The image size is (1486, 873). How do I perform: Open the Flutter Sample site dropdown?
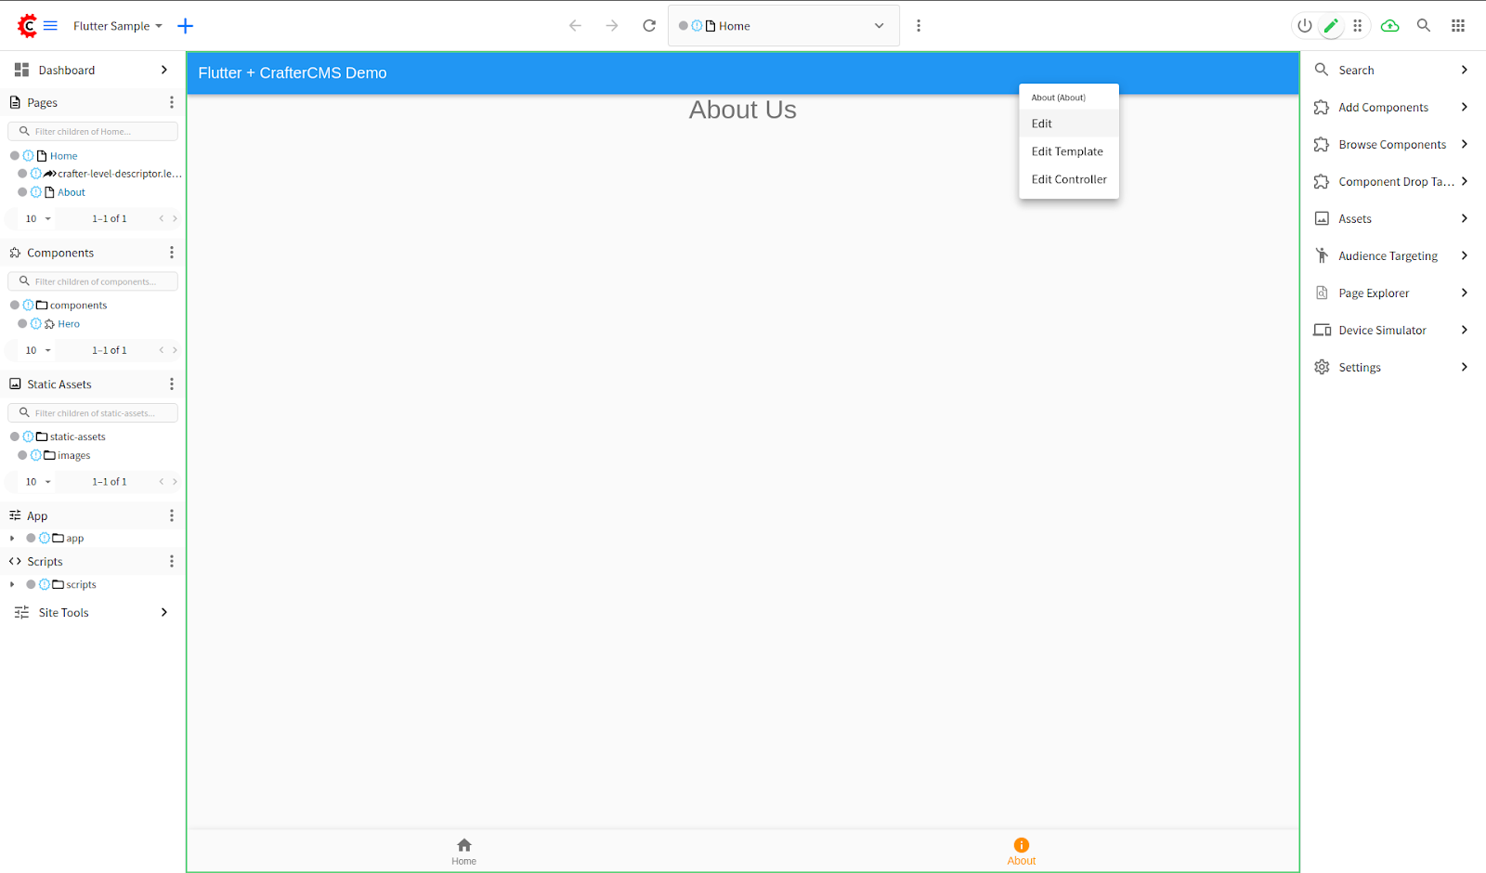(x=118, y=26)
